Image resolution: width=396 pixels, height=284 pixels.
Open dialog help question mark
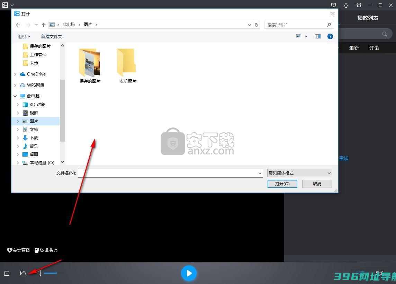(x=330, y=36)
